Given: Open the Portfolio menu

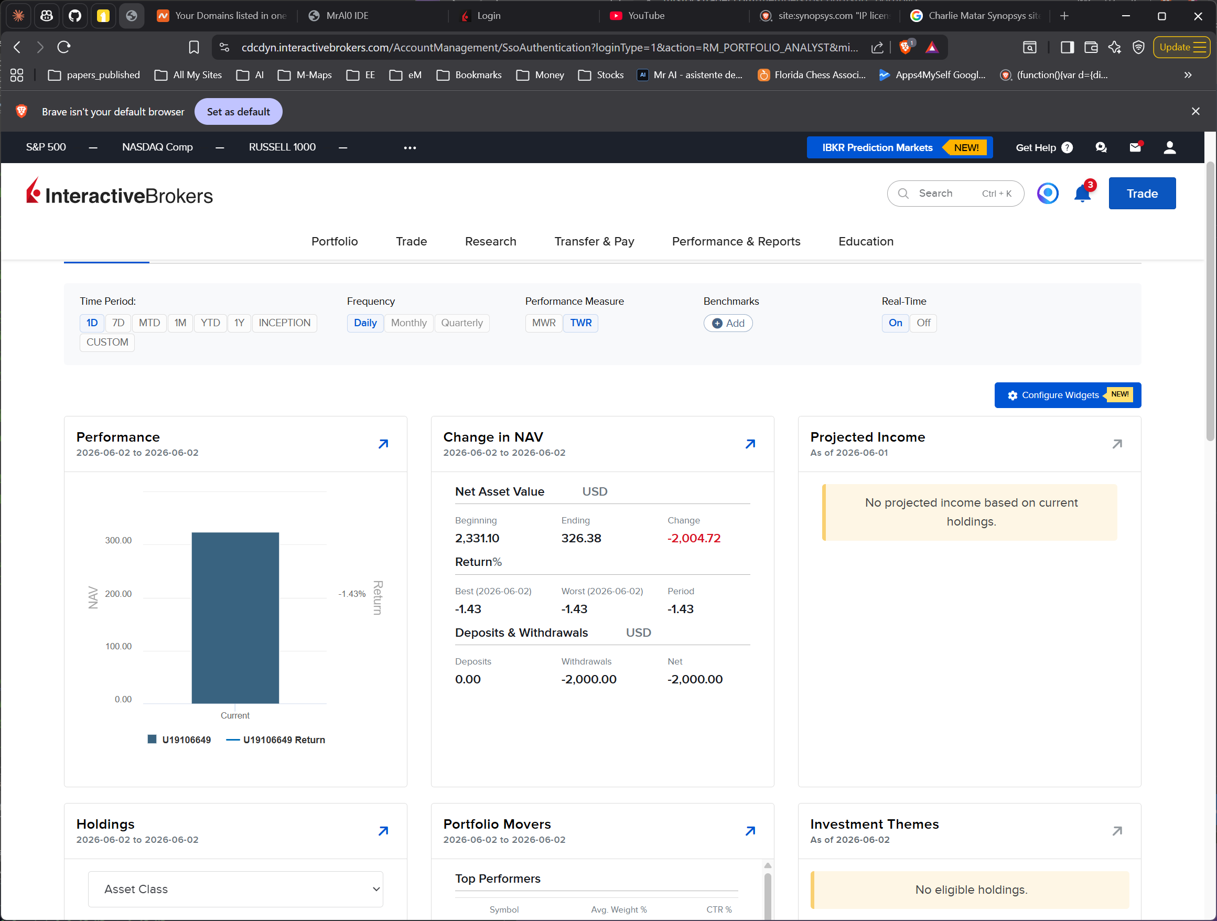Looking at the screenshot, I should [335, 242].
